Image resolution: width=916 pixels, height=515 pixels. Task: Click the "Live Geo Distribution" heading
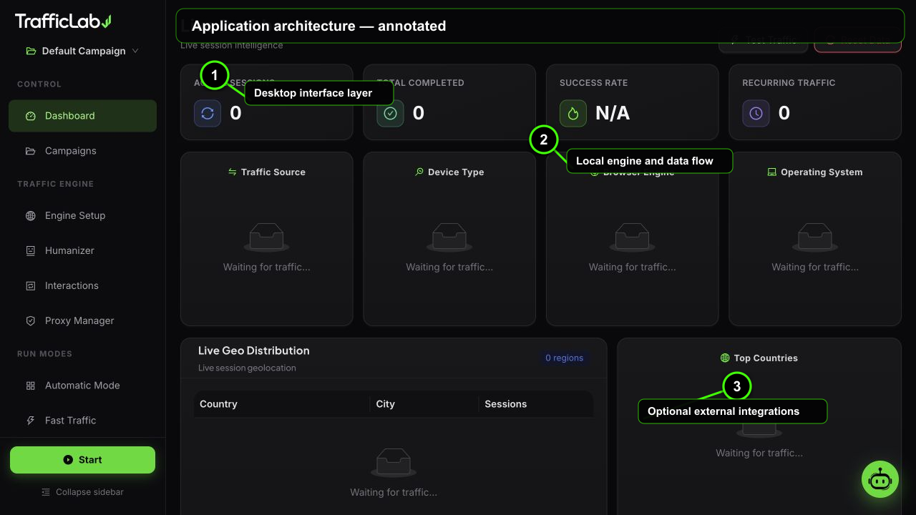coord(254,350)
